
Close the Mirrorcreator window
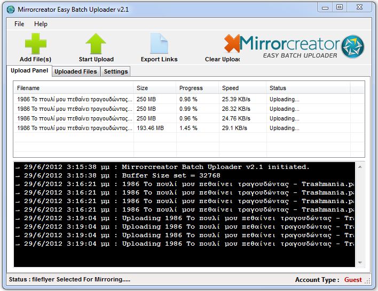coord(359,7)
